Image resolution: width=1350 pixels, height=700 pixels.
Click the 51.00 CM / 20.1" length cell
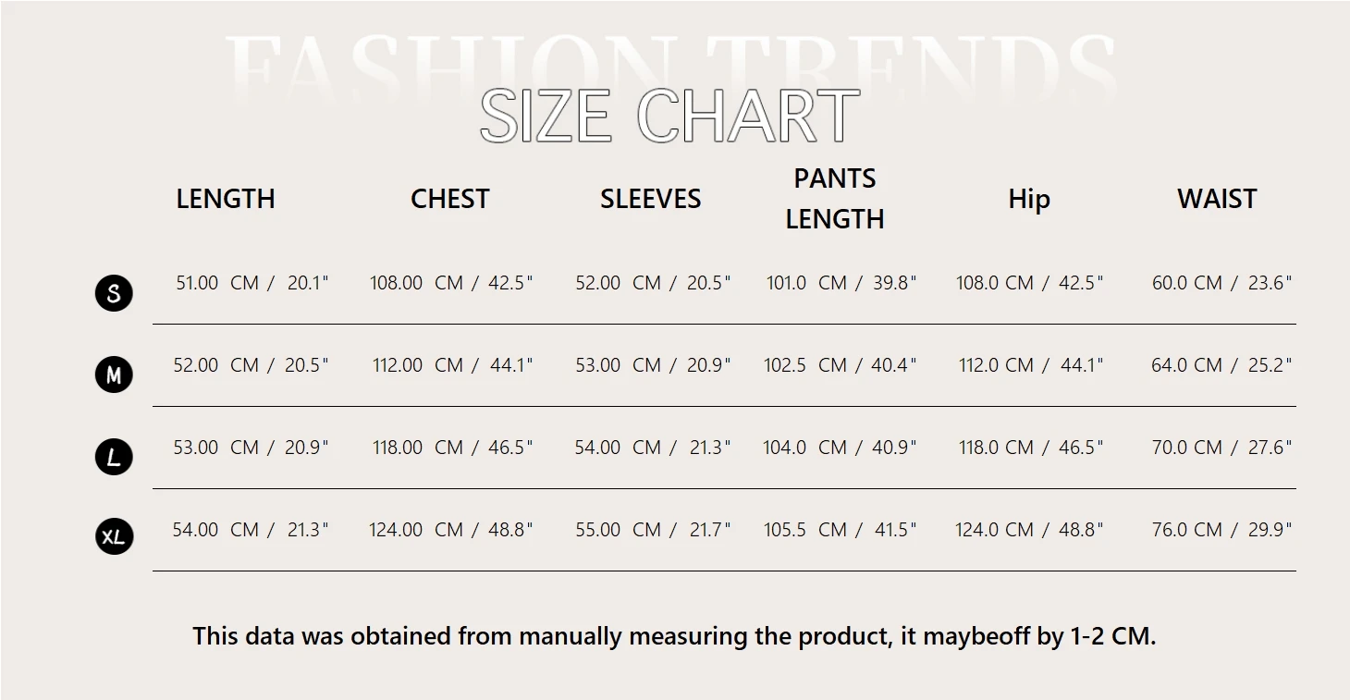[252, 283]
